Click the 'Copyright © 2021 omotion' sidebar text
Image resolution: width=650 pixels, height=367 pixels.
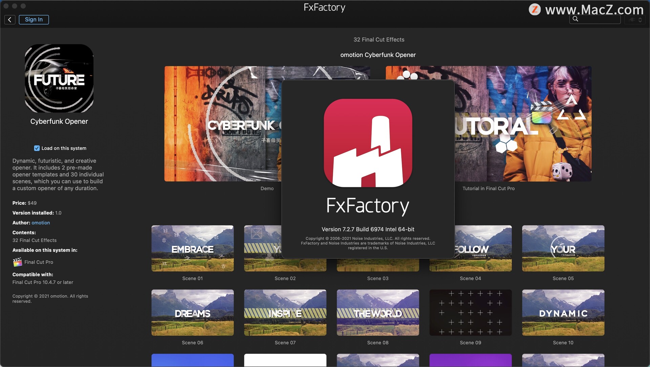coord(50,299)
